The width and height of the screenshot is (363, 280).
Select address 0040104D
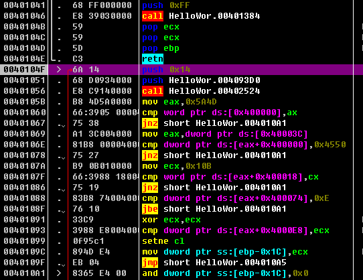click(24, 48)
